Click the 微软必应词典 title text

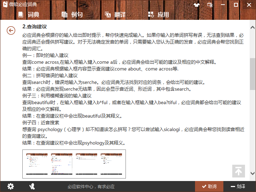point(23,4)
